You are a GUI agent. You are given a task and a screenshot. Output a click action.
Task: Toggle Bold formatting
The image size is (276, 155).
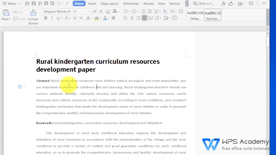click(x=45, y=18)
